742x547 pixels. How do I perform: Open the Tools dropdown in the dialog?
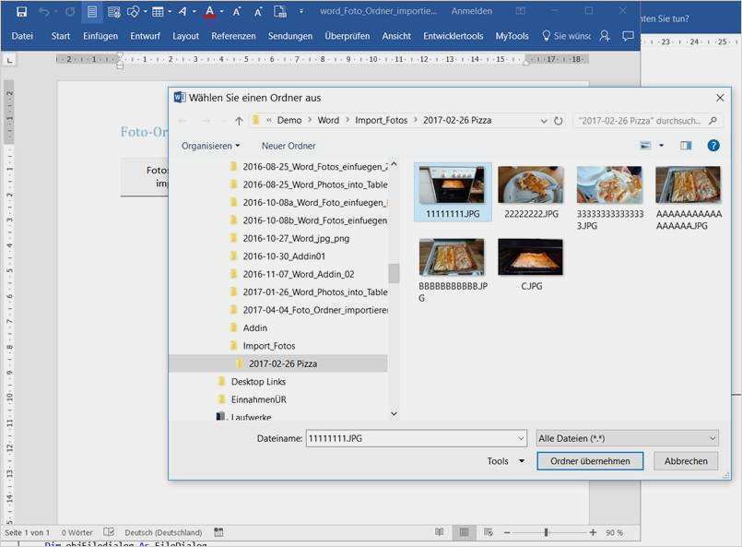point(506,461)
